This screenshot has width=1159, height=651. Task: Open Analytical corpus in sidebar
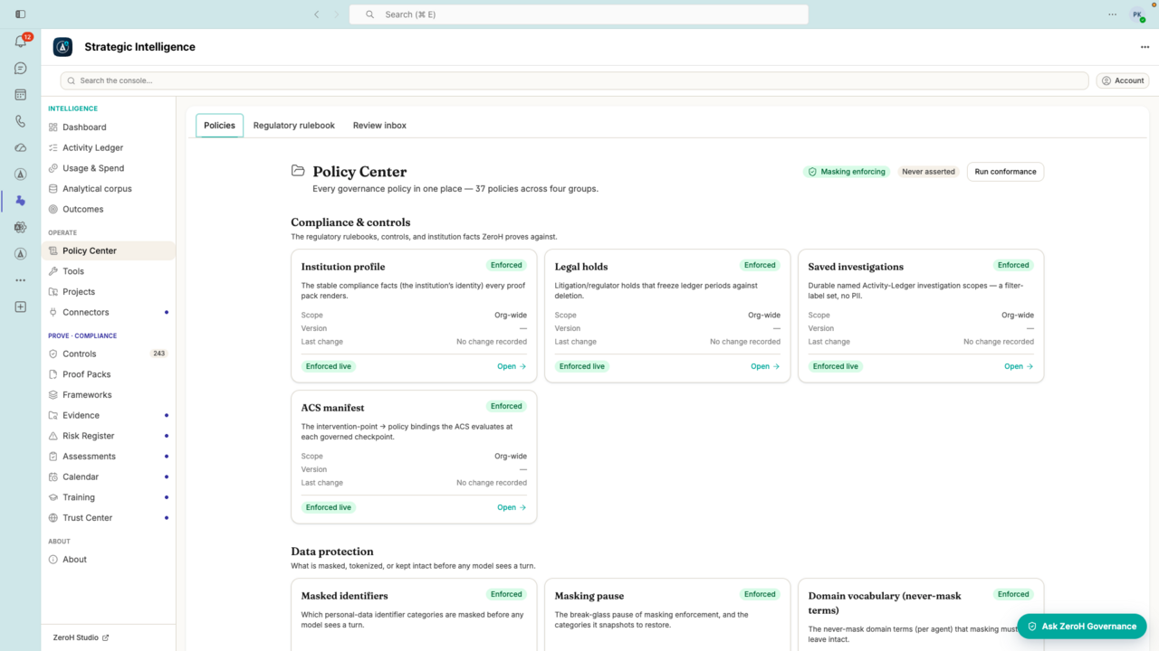[x=109, y=189]
